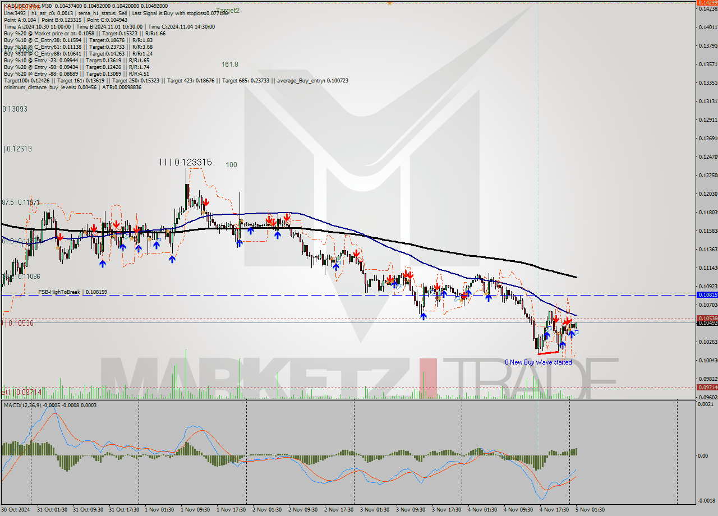Click the 0.13093 level label on left
The width and height of the screenshot is (718, 516).
[15, 109]
